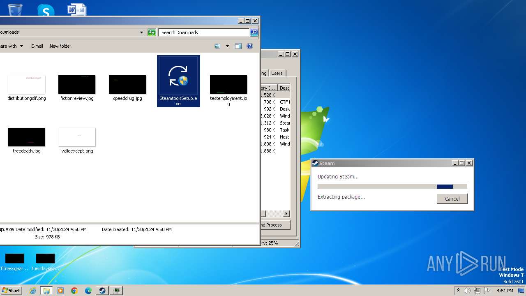Select the process row using 924 K
This screenshot has width=526, height=296.
pos(275,137)
